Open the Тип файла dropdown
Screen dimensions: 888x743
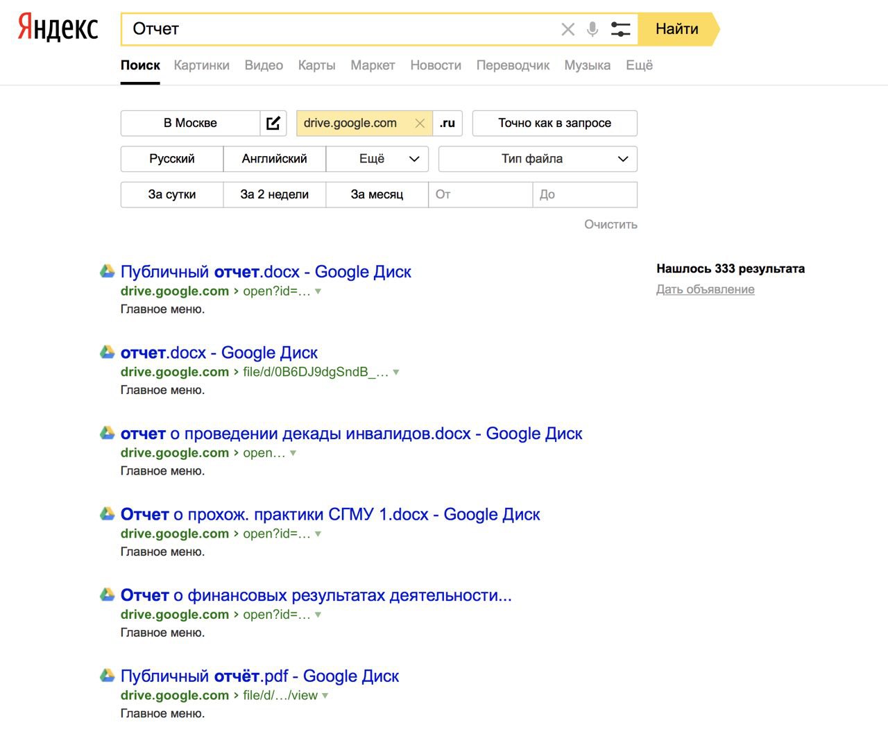538,159
